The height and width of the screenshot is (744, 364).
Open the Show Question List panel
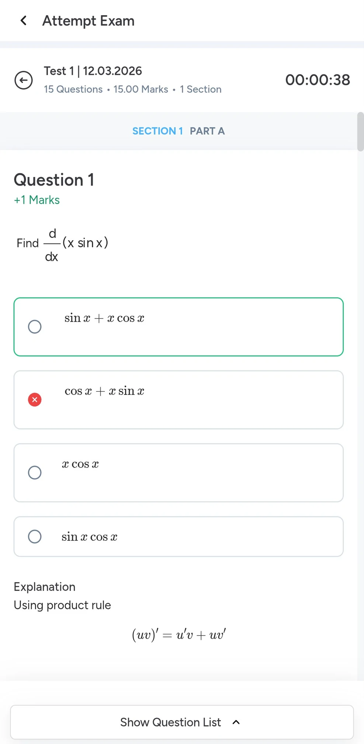tap(170, 722)
